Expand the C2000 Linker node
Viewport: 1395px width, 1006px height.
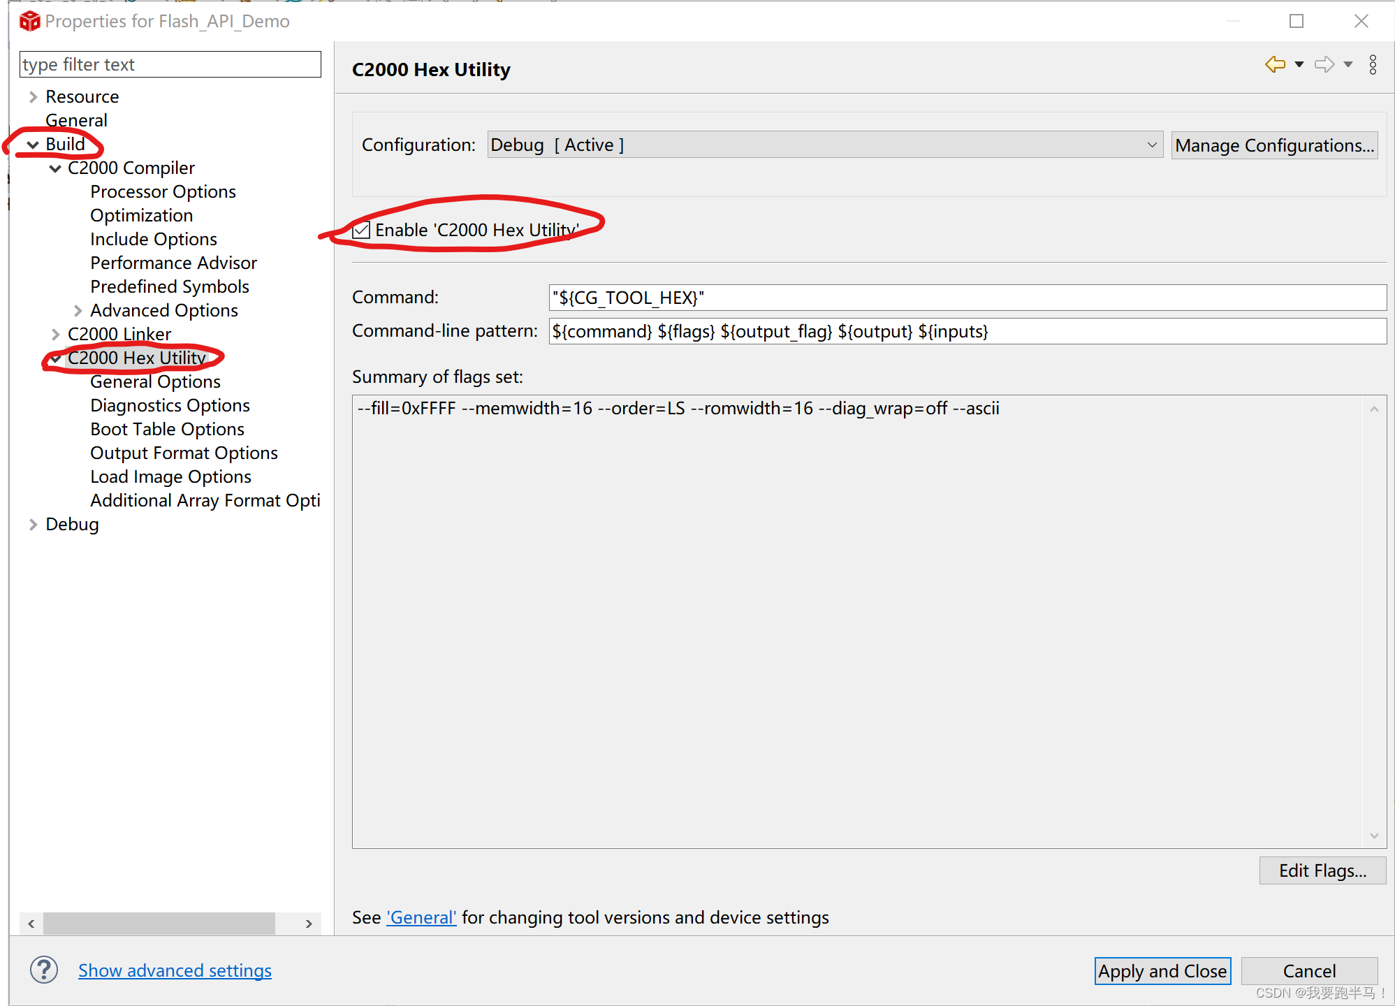point(56,335)
